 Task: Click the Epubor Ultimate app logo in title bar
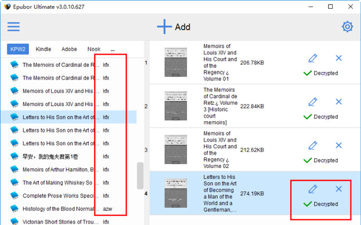tap(7, 7)
